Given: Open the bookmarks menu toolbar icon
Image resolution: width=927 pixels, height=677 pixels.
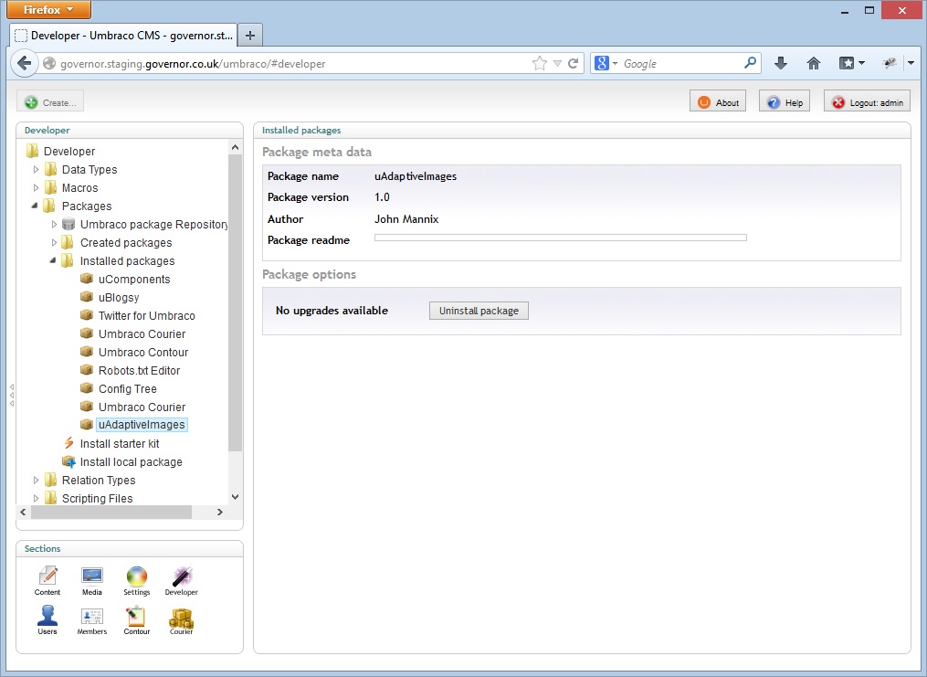Looking at the screenshot, I should pyautogui.click(x=851, y=63).
